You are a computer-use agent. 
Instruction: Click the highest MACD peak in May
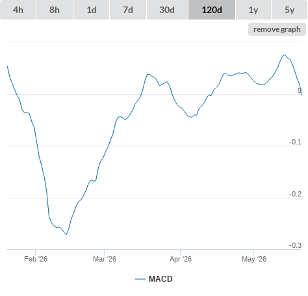click(x=285, y=55)
